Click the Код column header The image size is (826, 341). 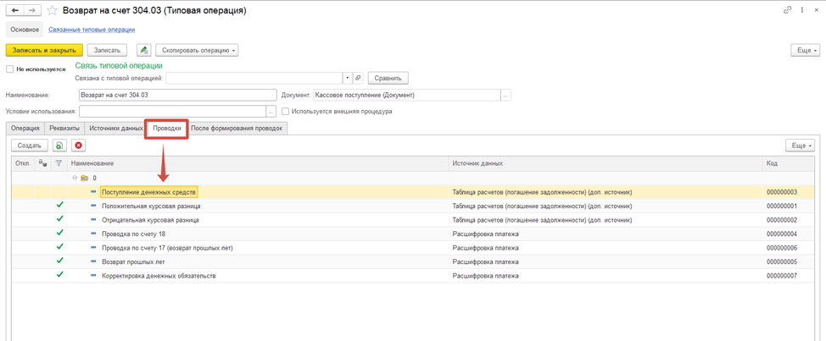[789, 164]
